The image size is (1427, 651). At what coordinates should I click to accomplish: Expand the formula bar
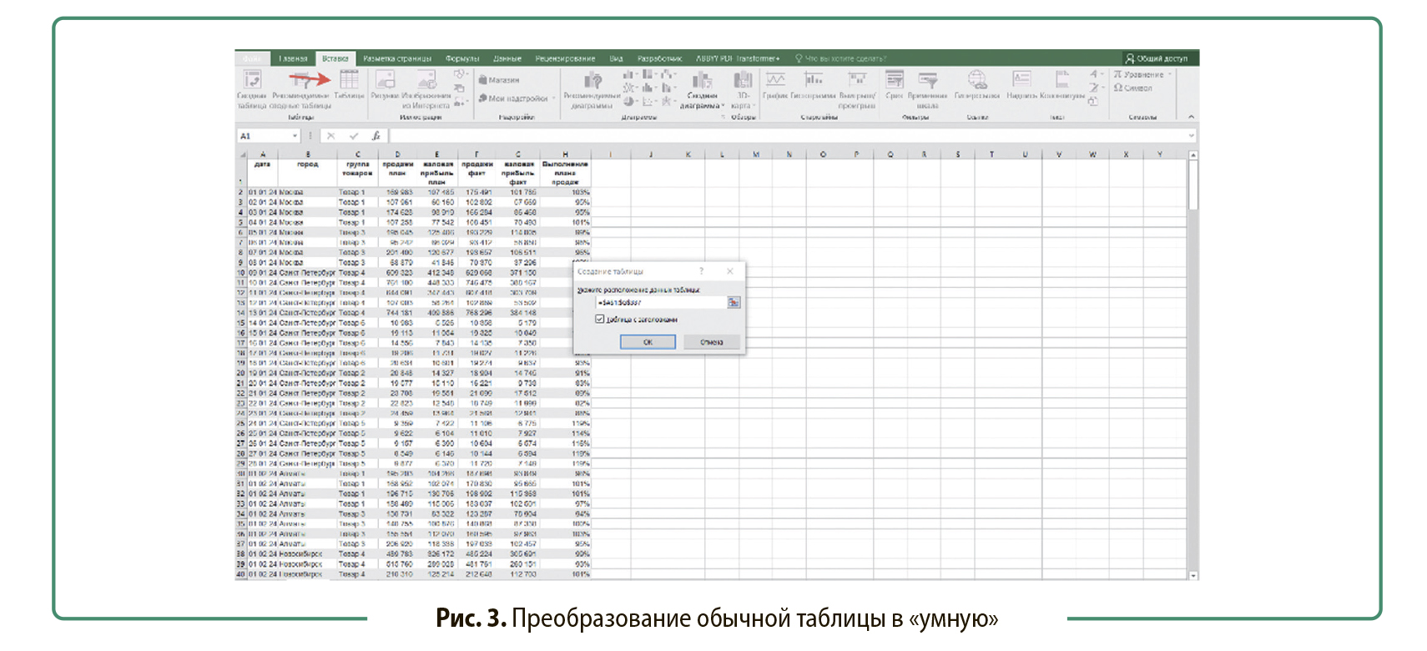1191,136
